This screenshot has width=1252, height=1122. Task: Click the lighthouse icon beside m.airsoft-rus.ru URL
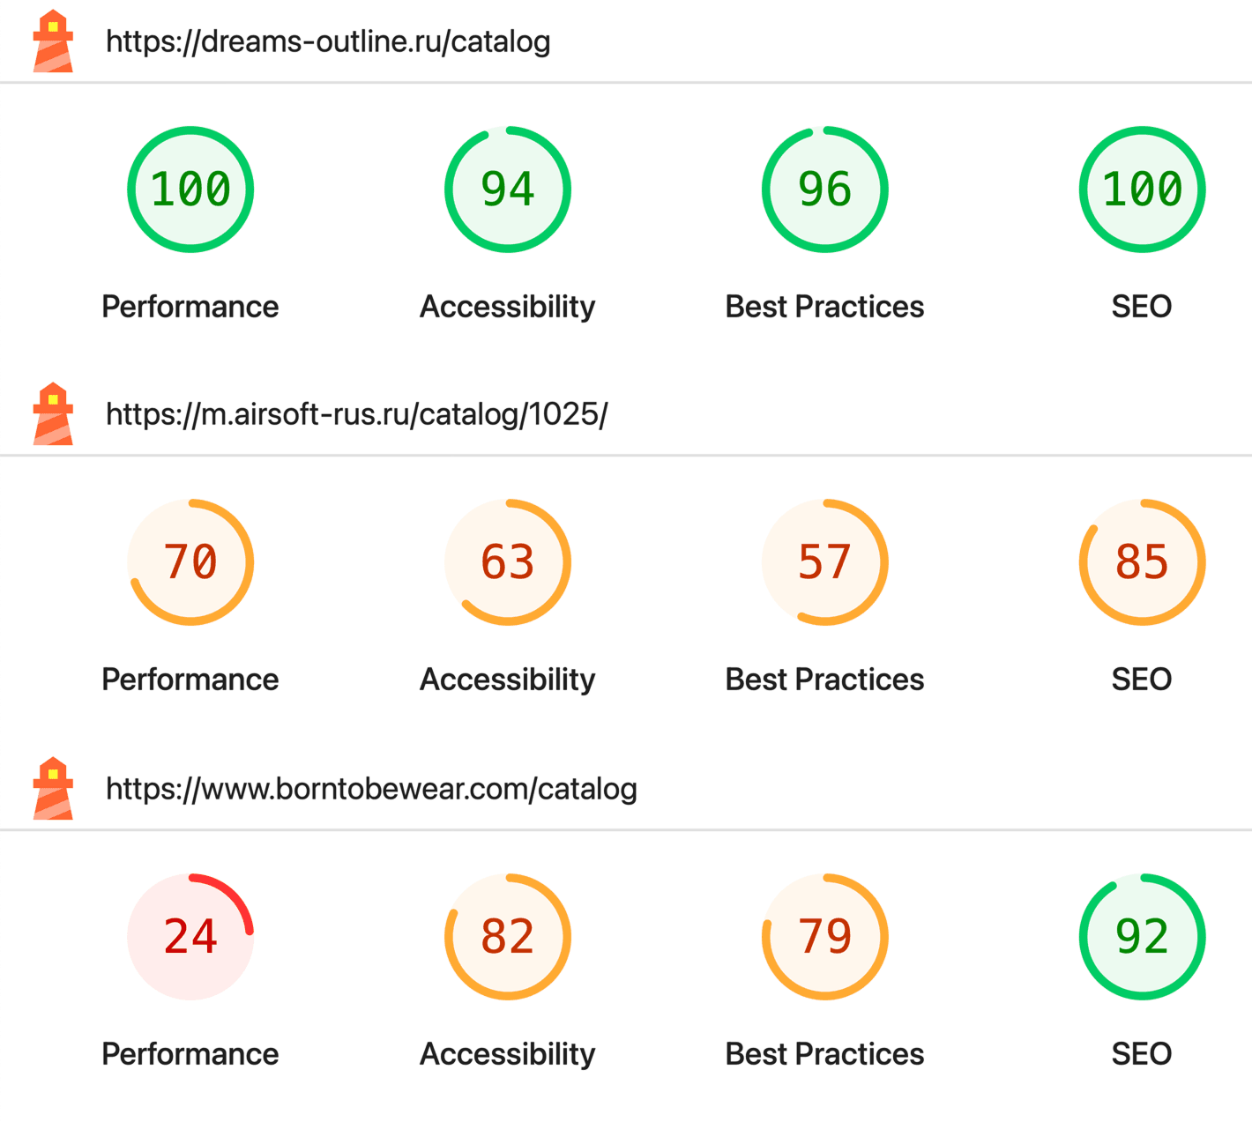pos(53,413)
